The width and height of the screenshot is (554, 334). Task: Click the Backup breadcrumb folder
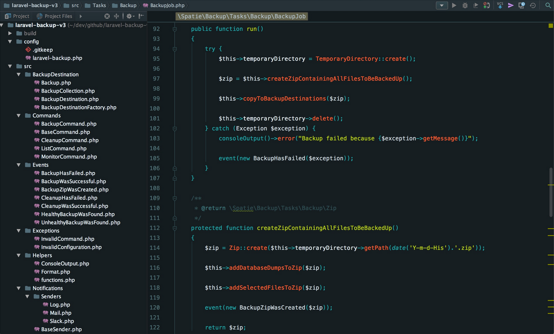tap(124, 5)
